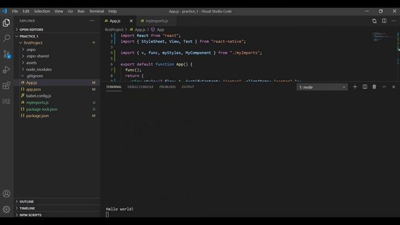Select App.js in the file tree
Image resolution: width=400 pixels, height=225 pixels.
(x=57, y=82)
